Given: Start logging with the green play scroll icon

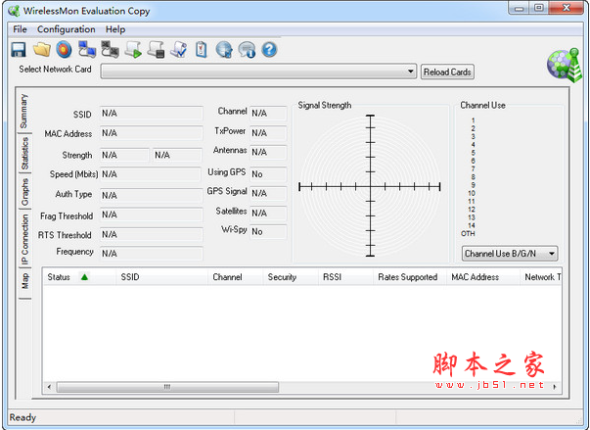Looking at the screenshot, I should (133, 50).
